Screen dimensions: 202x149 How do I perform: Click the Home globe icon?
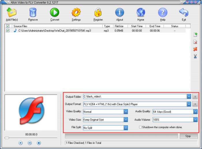(141, 12)
